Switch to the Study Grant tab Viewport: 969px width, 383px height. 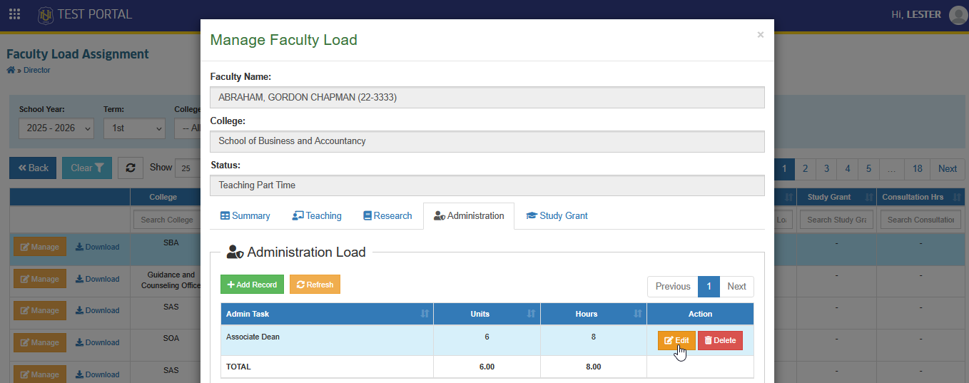(557, 215)
